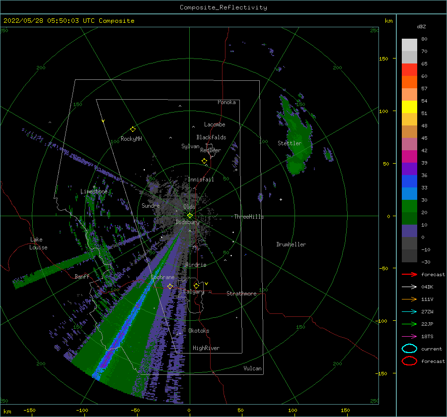Select the pink 42–45 dBZ swatch
This screenshot has height=417, width=447.
click(409, 144)
